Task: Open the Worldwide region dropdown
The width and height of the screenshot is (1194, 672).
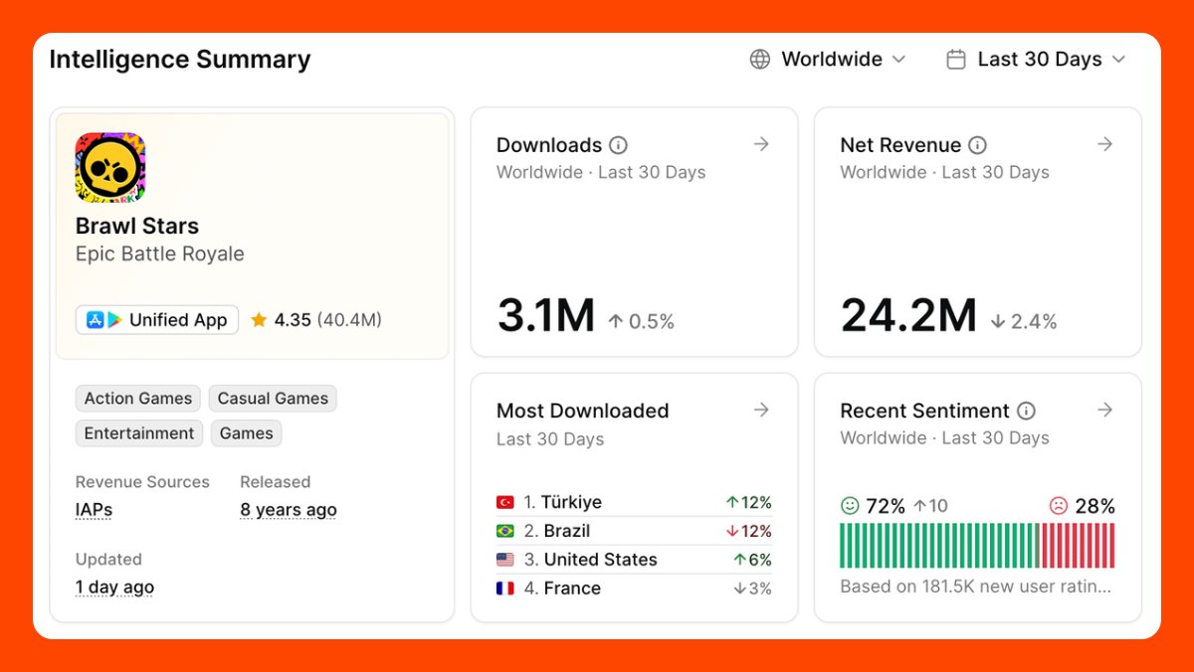Action: coord(828,60)
